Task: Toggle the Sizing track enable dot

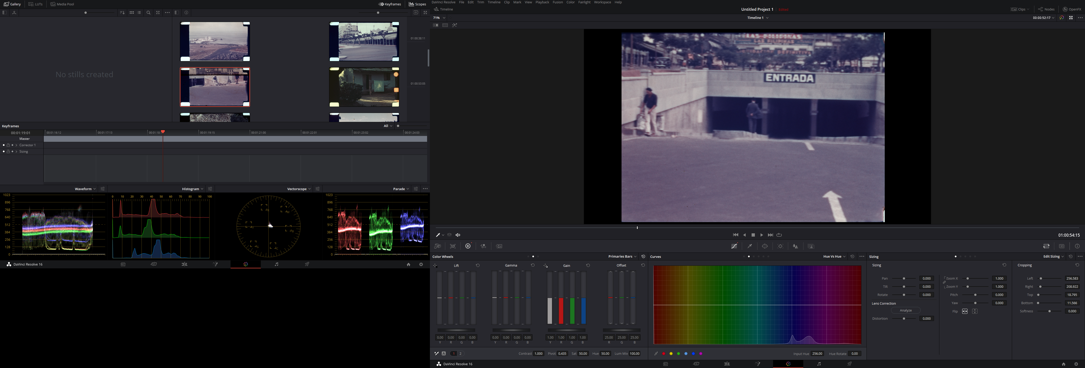Action: tap(4, 151)
